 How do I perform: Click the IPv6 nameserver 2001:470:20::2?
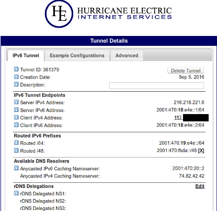point(188,168)
